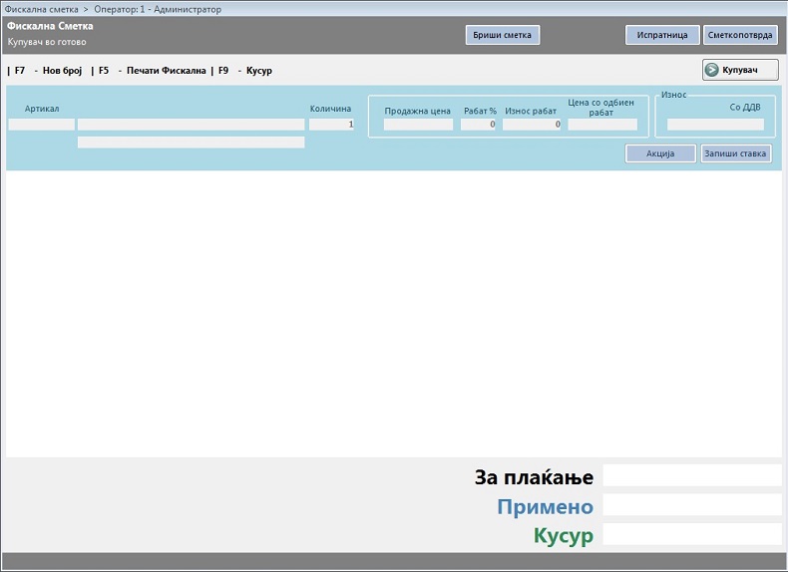
Task: Click the blue Примено label
Action: (546, 506)
